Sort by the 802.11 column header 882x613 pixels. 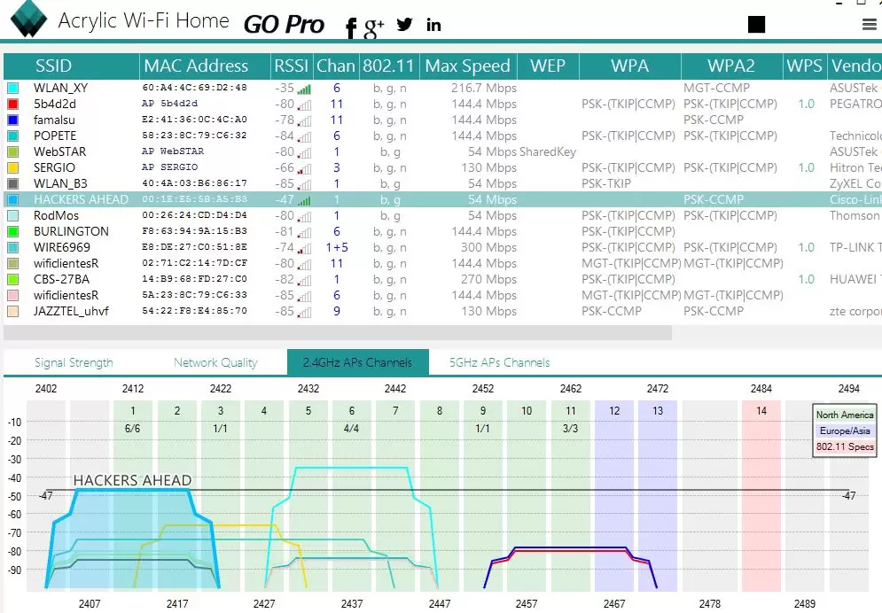tap(388, 66)
